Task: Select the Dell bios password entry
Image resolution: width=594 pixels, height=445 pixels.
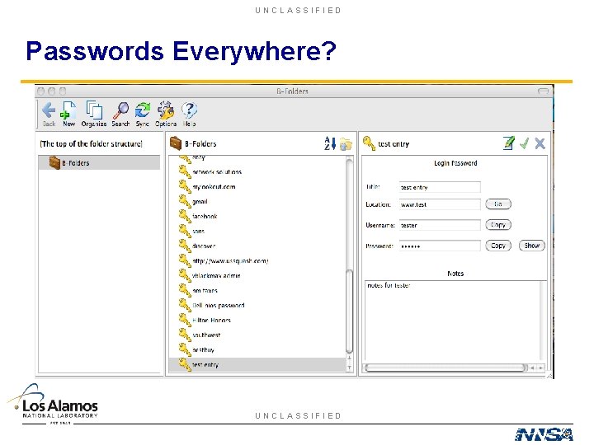Action: 218,306
